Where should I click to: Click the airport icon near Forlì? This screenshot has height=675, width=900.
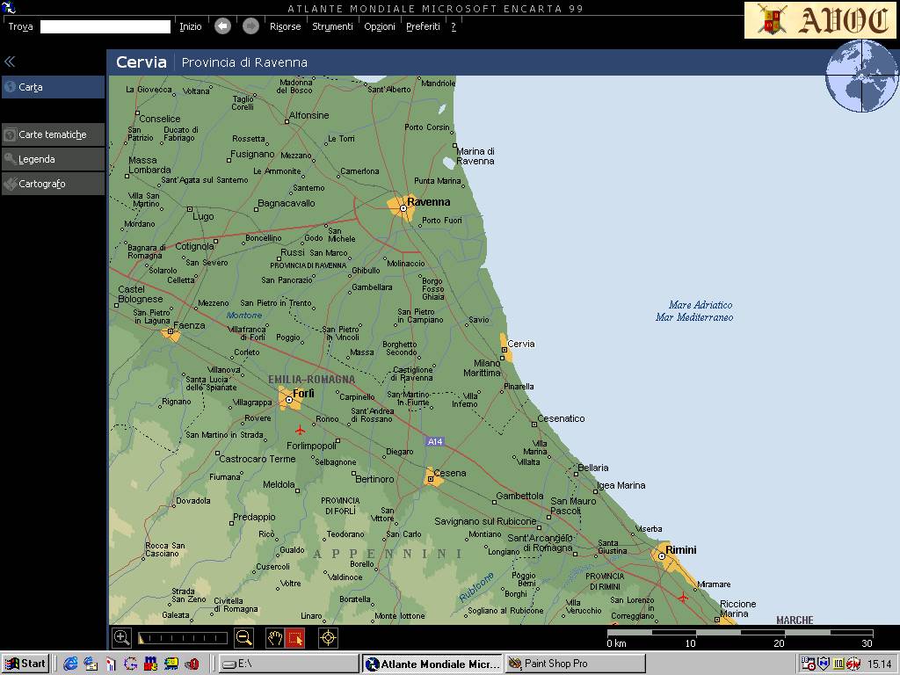[300, 429]
